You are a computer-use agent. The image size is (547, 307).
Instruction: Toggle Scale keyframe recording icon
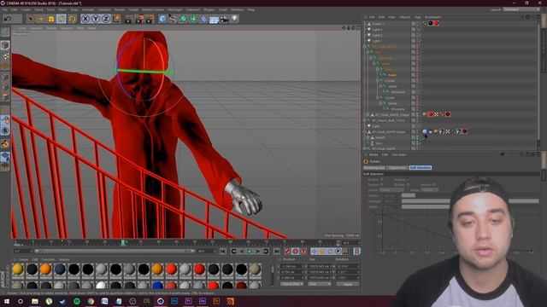click(322, 251)
